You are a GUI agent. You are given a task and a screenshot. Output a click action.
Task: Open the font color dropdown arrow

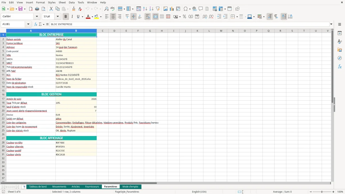click(92, 17)
